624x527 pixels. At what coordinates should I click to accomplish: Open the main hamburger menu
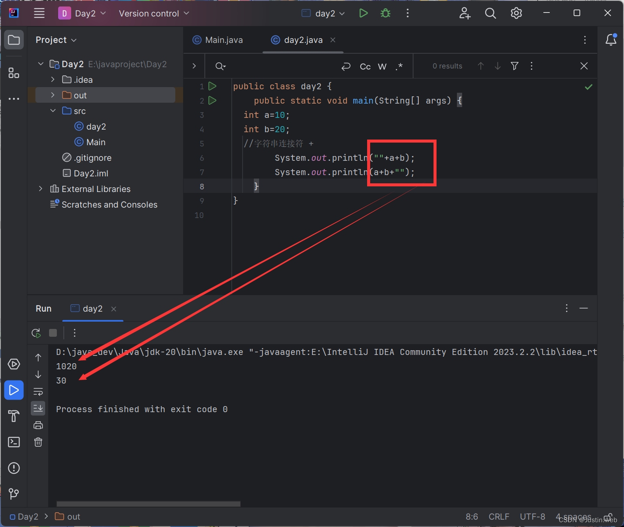coord(39,13)
